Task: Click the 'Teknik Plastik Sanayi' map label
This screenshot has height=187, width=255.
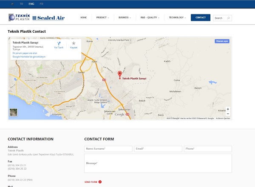Action: (x=134, y=79)
